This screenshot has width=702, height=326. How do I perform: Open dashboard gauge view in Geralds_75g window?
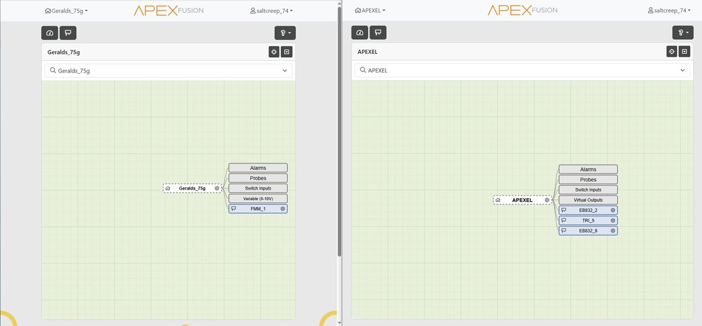[49, 33]
